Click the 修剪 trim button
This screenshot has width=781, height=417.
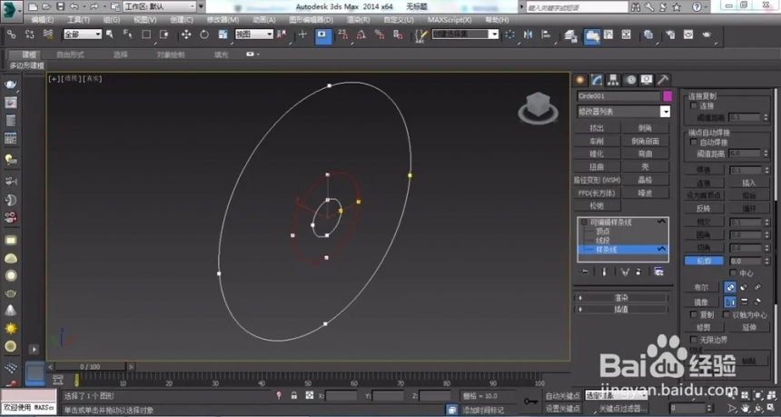coord(703,327)
